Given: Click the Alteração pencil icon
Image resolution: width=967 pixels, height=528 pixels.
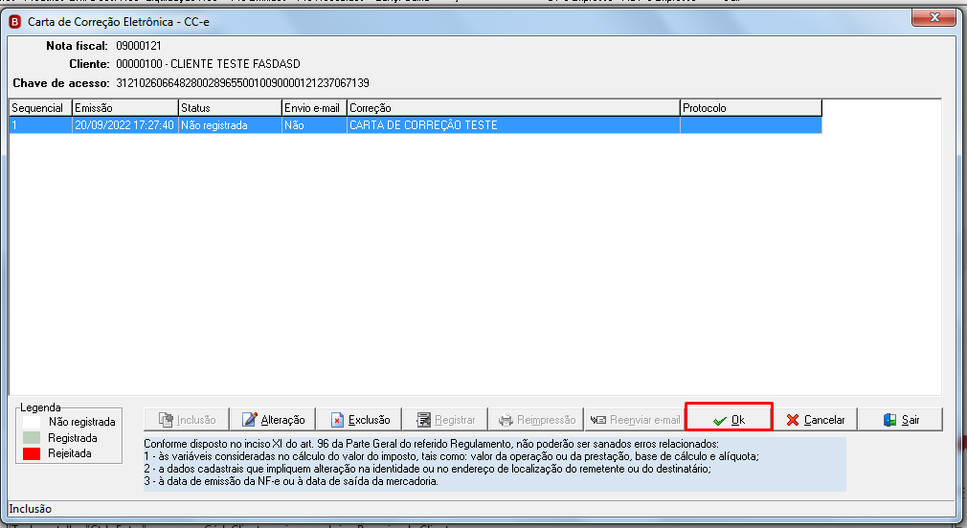Looking at the screenshot, I should pyautogui.click(x=249, y=420).
